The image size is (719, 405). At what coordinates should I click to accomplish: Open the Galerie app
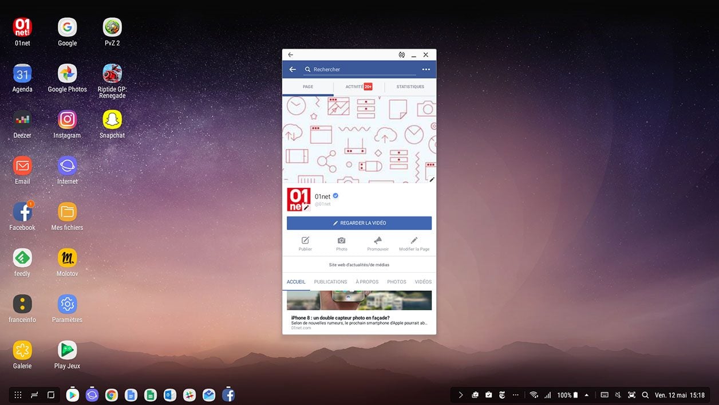[x=22, y=351]
